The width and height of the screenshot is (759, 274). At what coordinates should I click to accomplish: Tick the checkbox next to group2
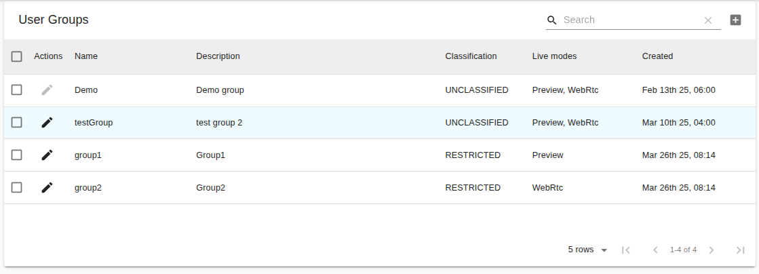click(17, 188)
